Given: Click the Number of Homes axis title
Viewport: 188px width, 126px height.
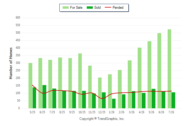Looking at the screenshot, I should (11, 63).
